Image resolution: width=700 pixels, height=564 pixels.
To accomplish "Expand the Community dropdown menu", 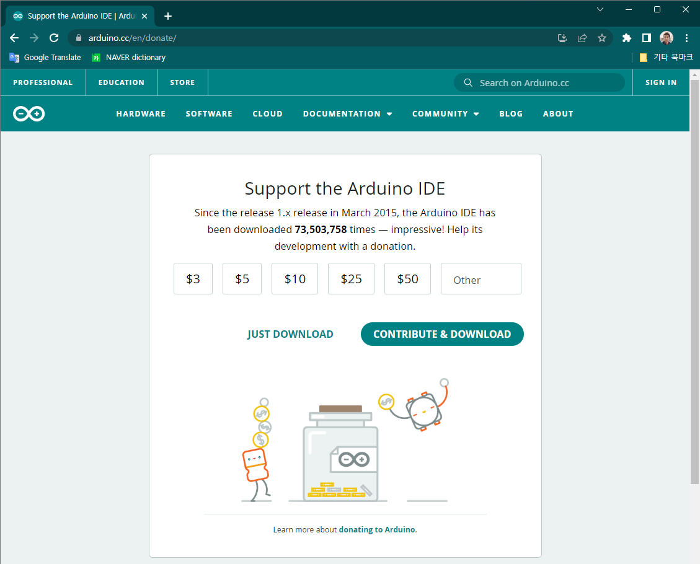I will click(446, 114).
